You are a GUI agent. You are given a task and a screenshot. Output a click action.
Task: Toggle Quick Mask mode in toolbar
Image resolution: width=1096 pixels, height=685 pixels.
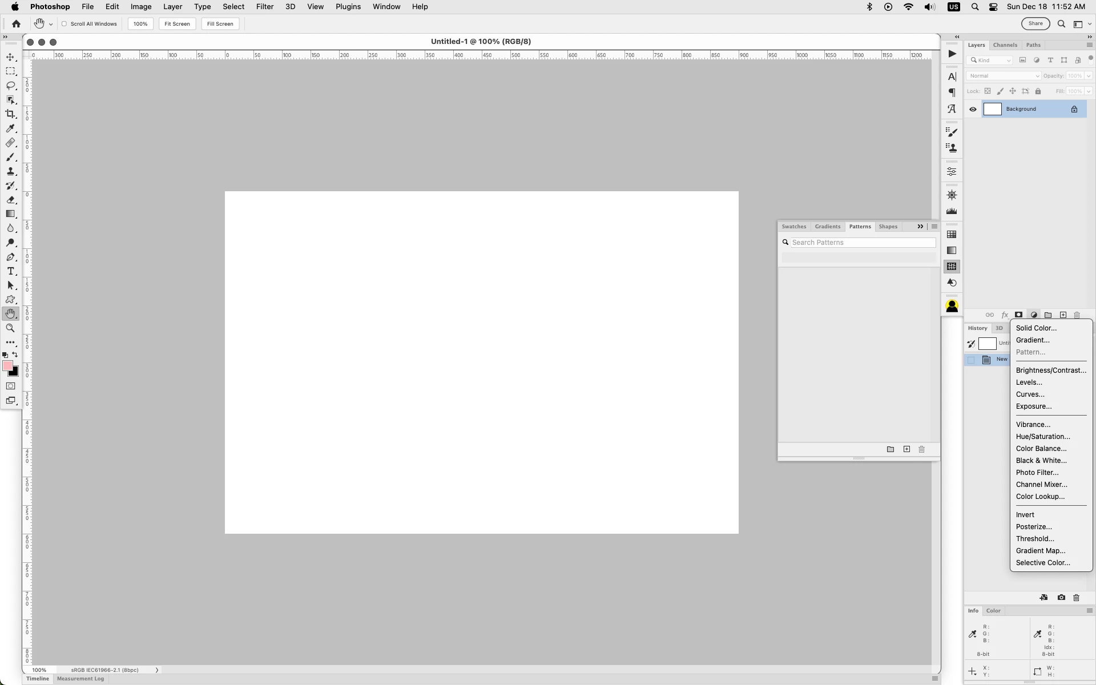pyautogui.click(x=10, y=386)
